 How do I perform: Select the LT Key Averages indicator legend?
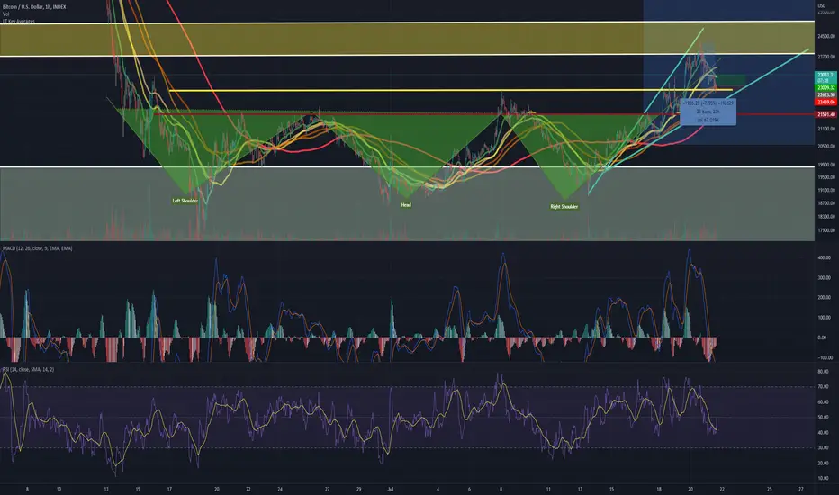[x=19, y=21]
